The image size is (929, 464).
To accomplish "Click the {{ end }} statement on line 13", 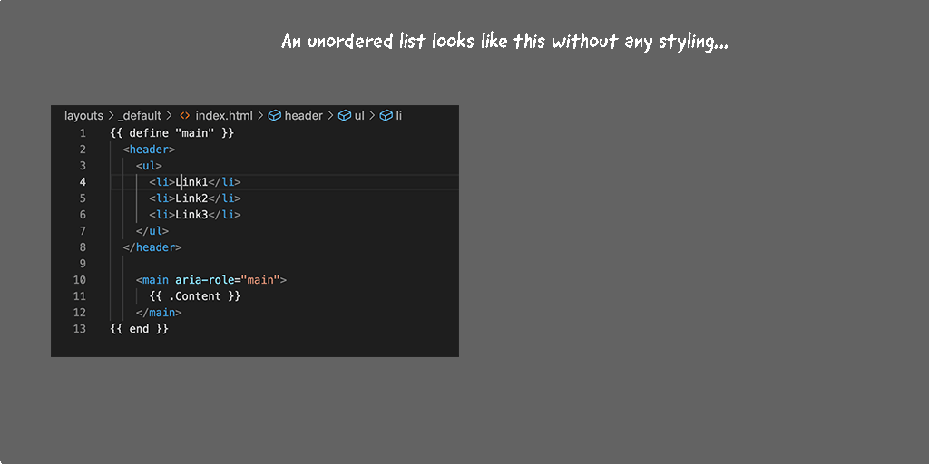I will click(x=139, y=329).
